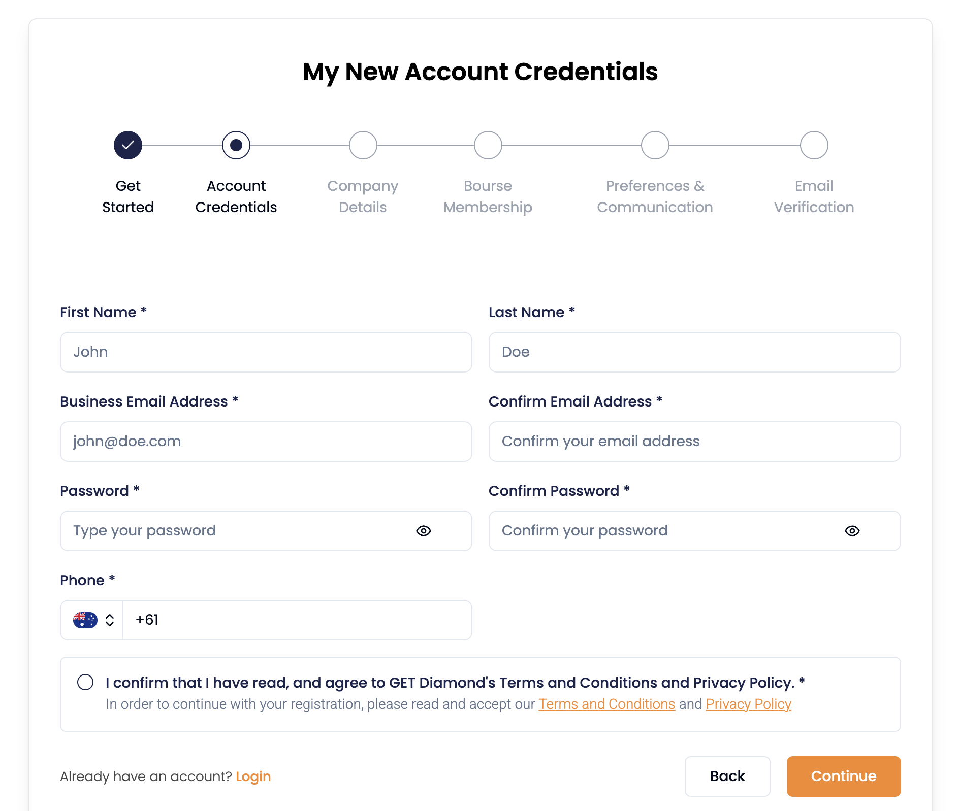Click the Bourse Membership step circle
959x811 pixels.
click(488, 145)
